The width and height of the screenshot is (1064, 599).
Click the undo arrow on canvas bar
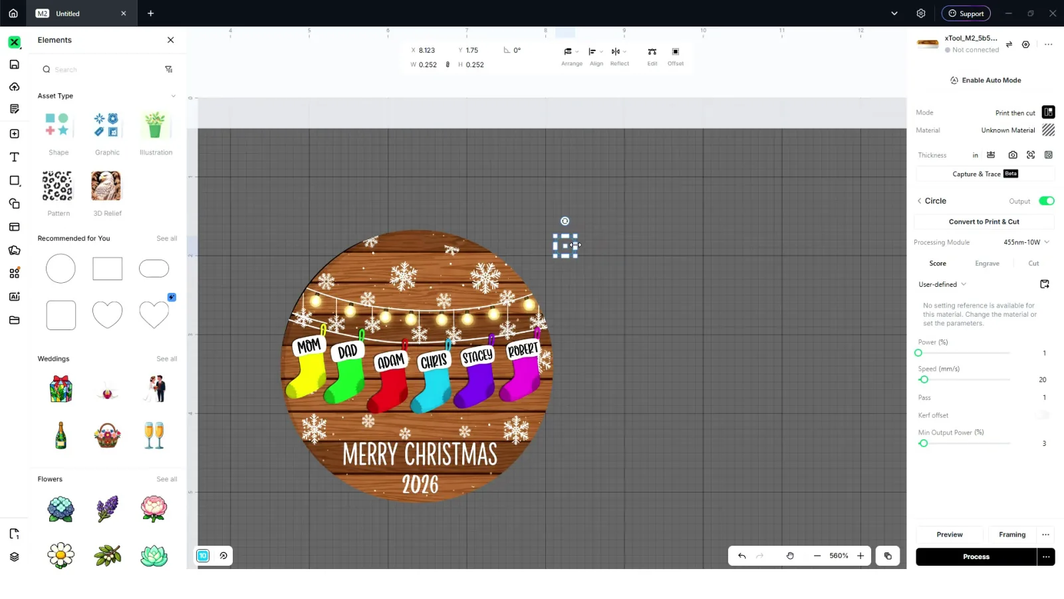[x=742, y=556]
